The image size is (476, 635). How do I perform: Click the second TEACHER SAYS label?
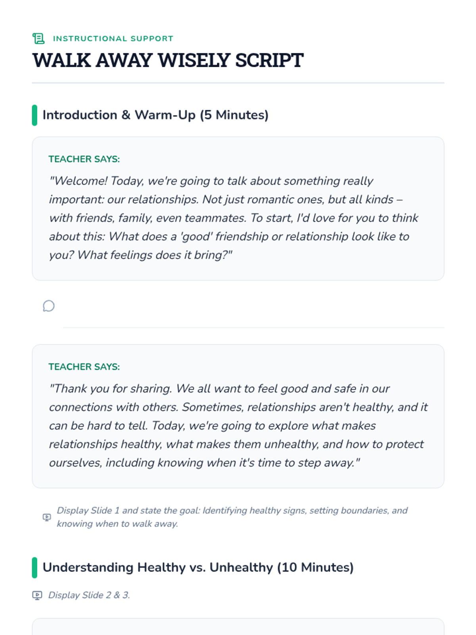(x=84, y=367)
